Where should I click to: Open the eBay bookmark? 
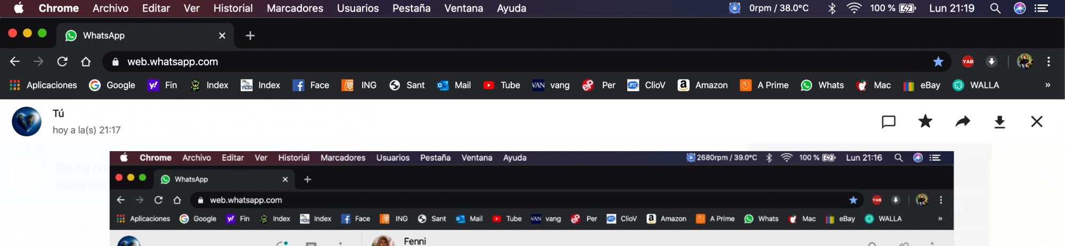click(922, 85)
